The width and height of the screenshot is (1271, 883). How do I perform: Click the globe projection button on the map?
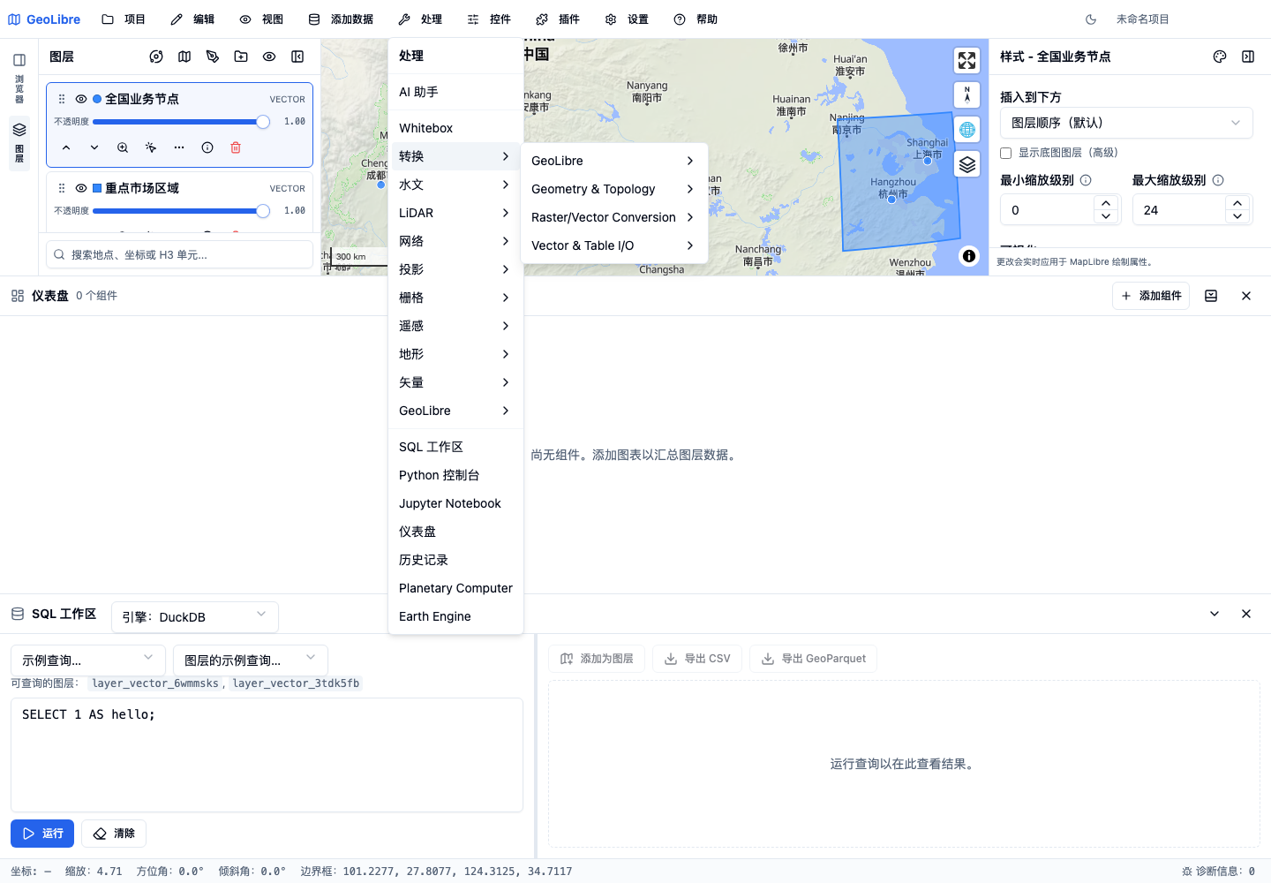pos(967,130)
